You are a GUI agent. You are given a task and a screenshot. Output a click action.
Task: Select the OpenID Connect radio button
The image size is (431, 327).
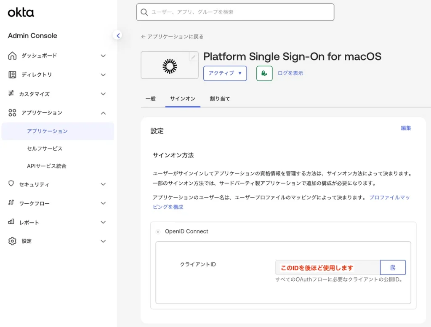pyautogui.click(x=158, y=231)
